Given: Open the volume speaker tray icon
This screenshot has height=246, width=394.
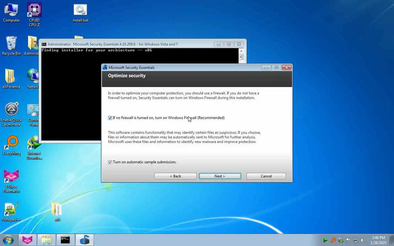Looking at the screenshot, I should tap(363, 240).
